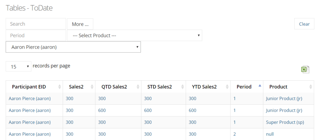The image size is (316, 140).
Task: Focus the Search input field
Action: pyautogui.click(x=36, y=24)
